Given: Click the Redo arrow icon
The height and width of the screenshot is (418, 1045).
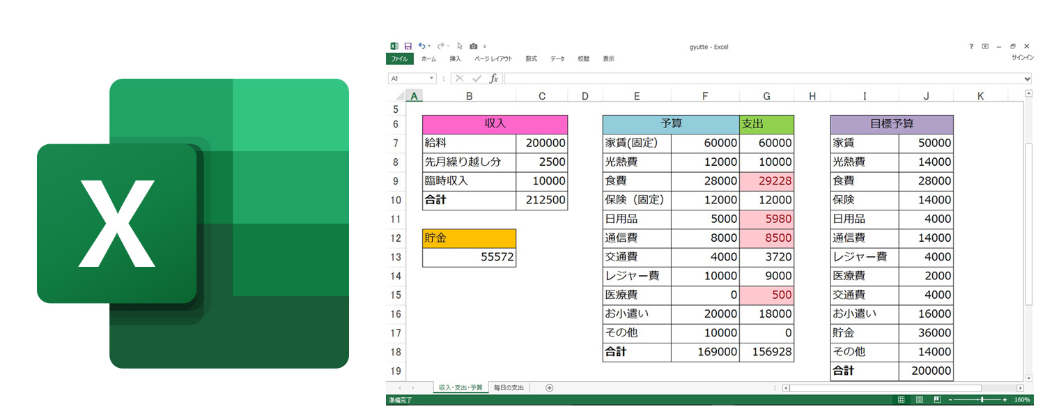Looking at the screenshot, I should pos(440,46).
